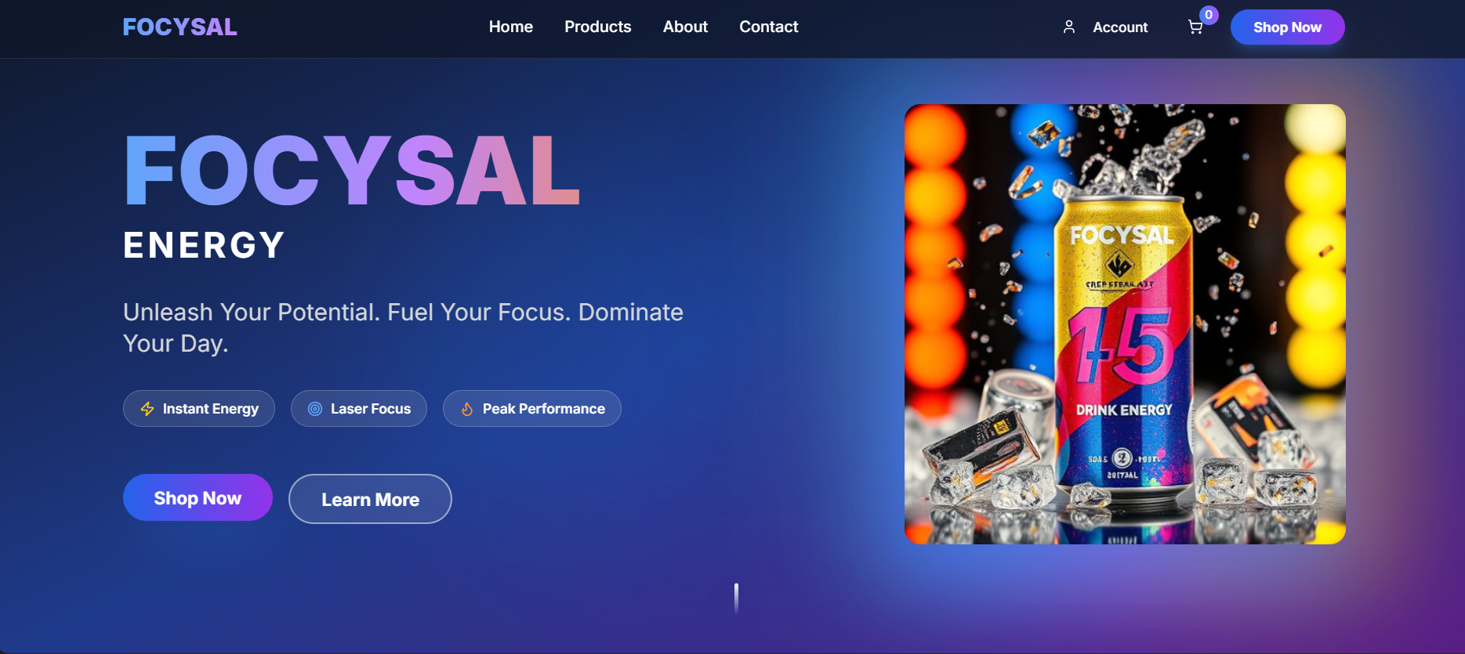Viewport: 1465px width, 654px height.
Task: Open the Home menu item
Action: coord(511,27)
